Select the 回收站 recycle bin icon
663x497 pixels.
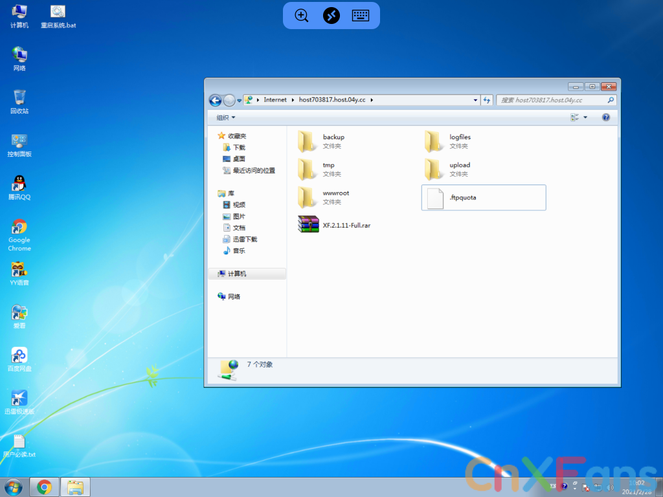[19, 102]
